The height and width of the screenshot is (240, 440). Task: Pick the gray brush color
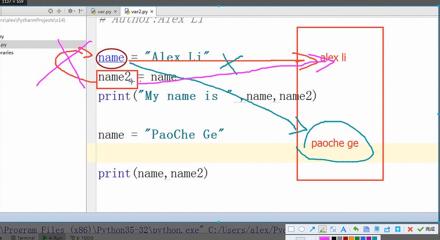340,238
